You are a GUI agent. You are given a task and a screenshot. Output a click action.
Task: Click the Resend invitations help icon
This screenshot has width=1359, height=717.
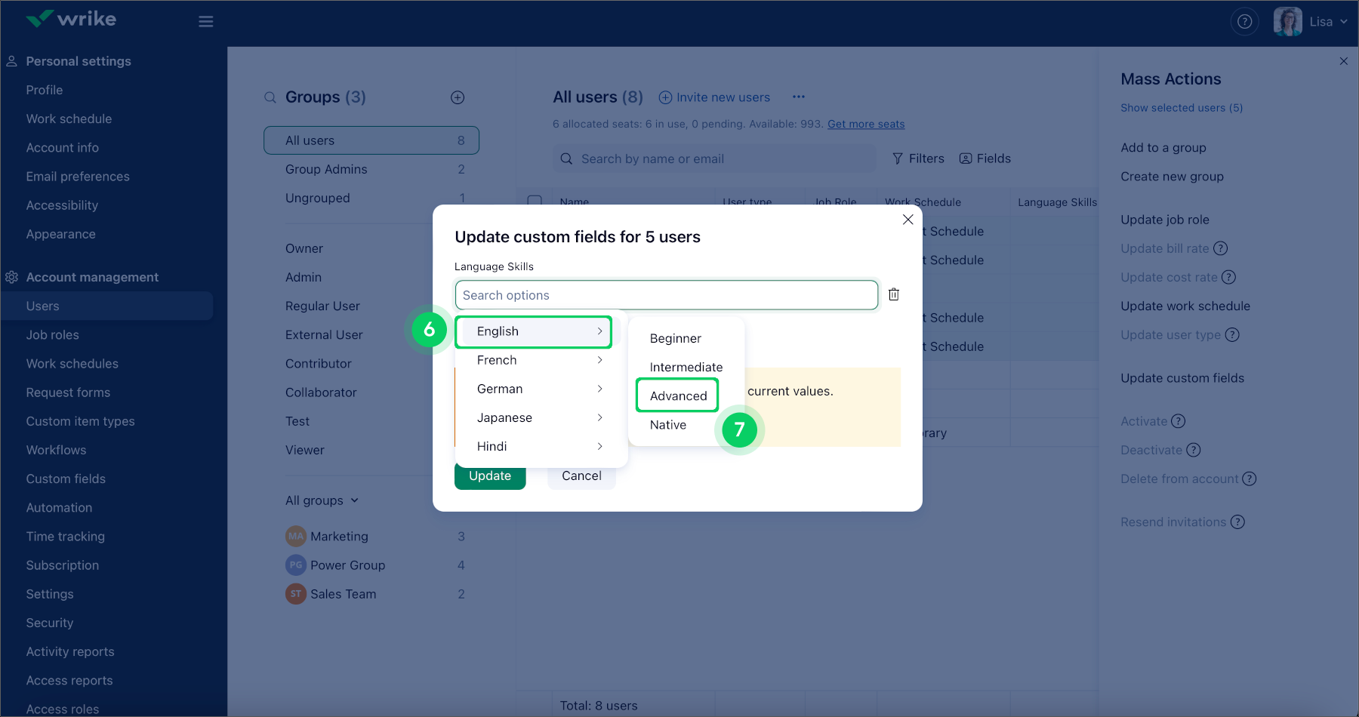(x=1237, y=522)
